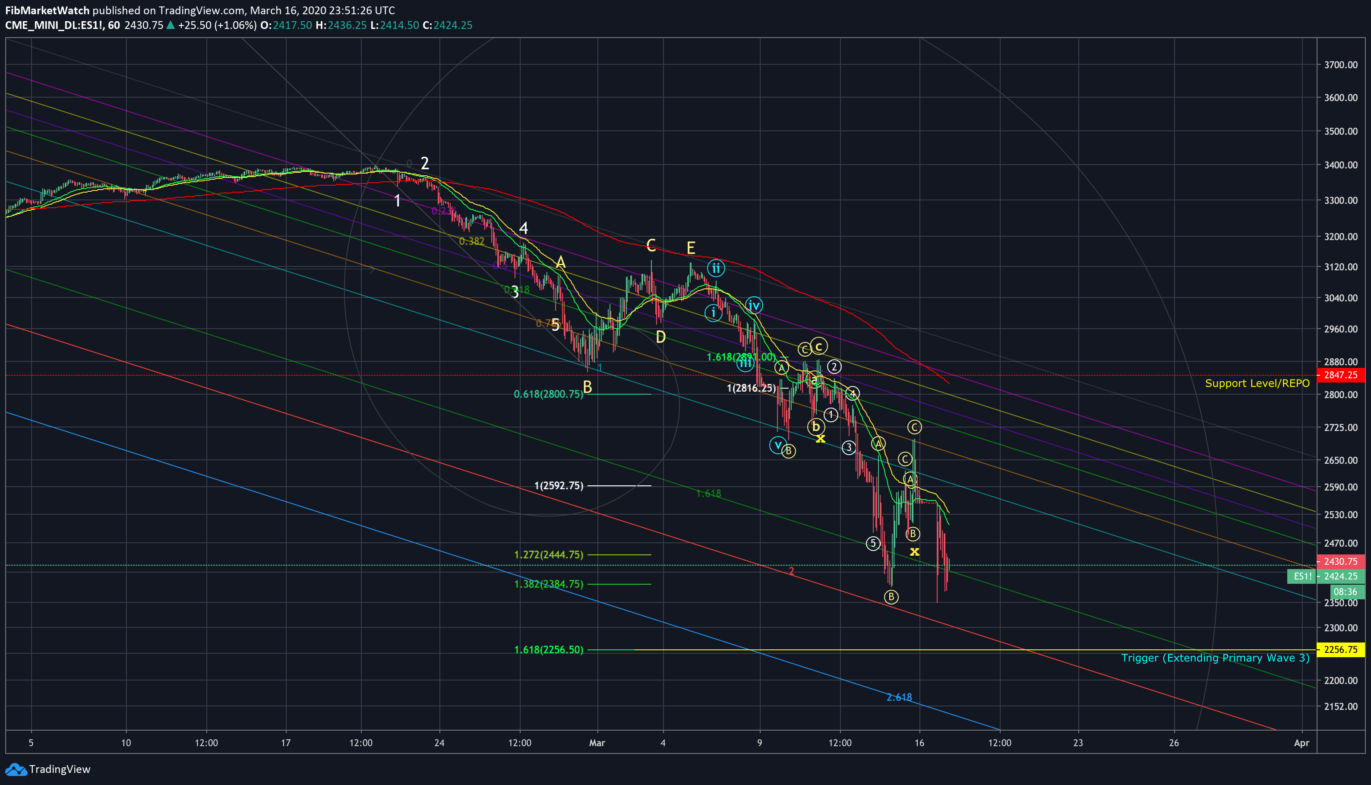Click the red 2847.25 price axis label
The image size is (1371, 785).
(1340, 375)
